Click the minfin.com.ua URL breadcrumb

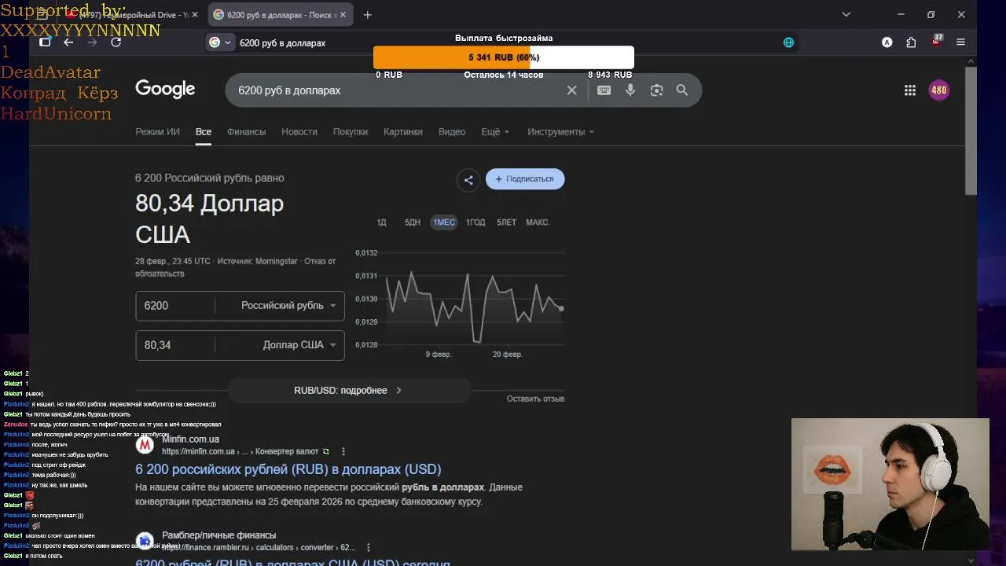(240, 452)
